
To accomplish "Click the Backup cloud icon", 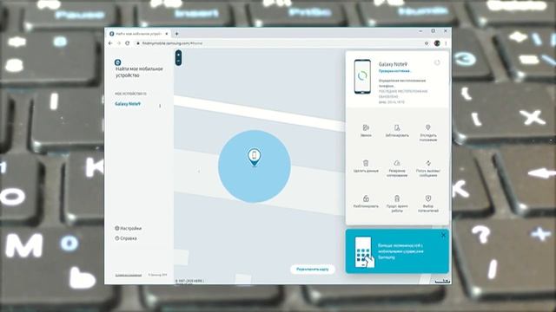I will tap(397, 163).
